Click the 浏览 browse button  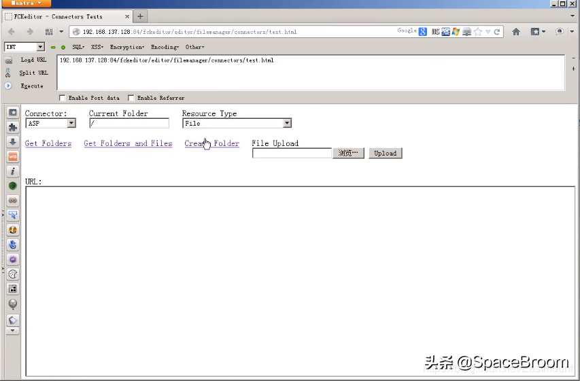[348, 153]
